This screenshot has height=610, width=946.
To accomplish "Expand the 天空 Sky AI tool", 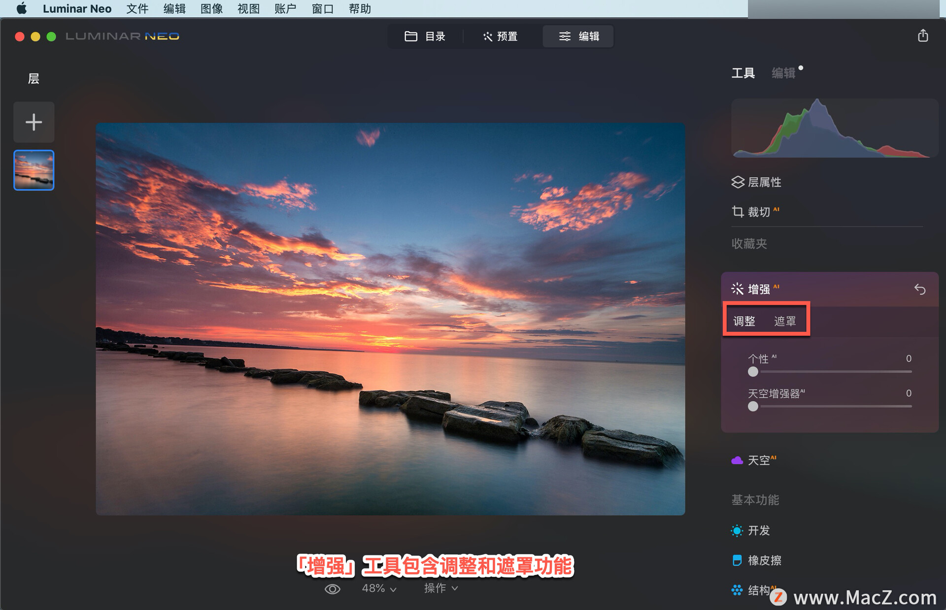I will tap(754, 460).
